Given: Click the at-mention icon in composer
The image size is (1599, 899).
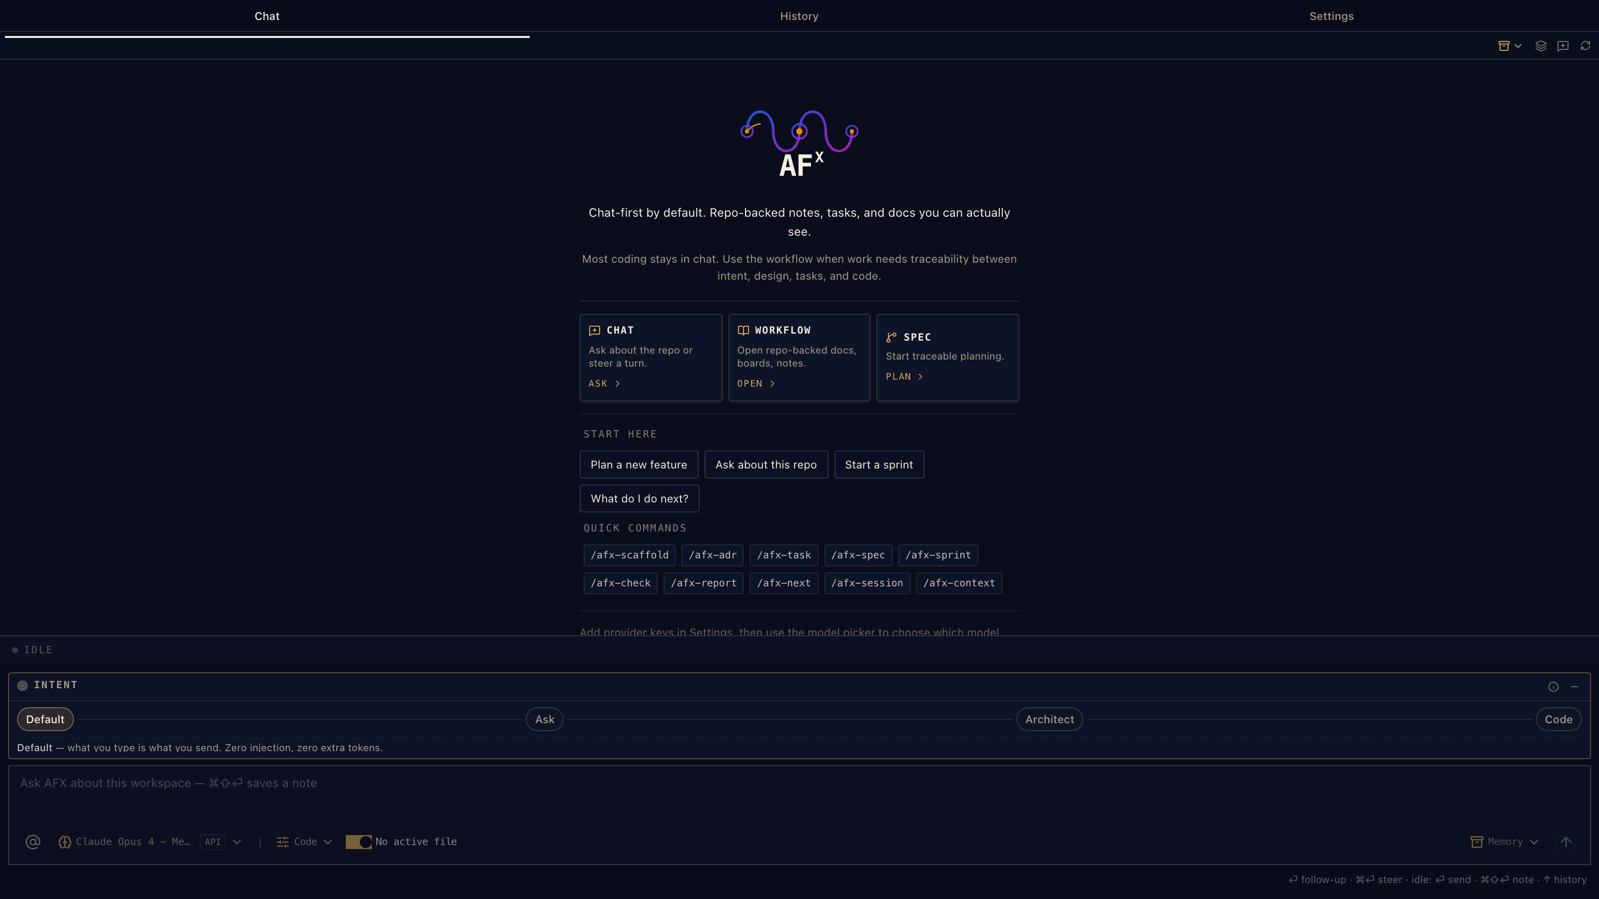Looking at the screenshot, I should [33, 842].
